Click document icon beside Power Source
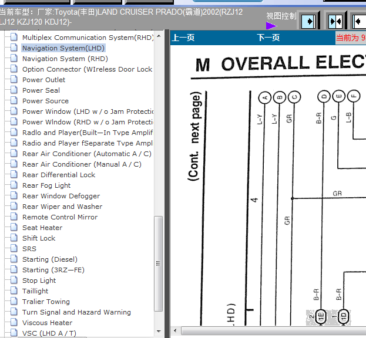Screen dimensions: 366x338 coord(14,100)
